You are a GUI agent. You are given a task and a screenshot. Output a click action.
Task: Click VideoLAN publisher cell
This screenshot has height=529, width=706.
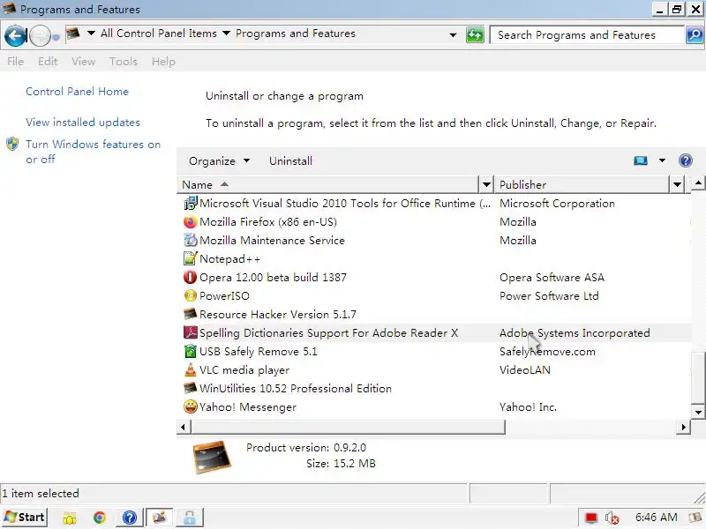coord(525,369)
